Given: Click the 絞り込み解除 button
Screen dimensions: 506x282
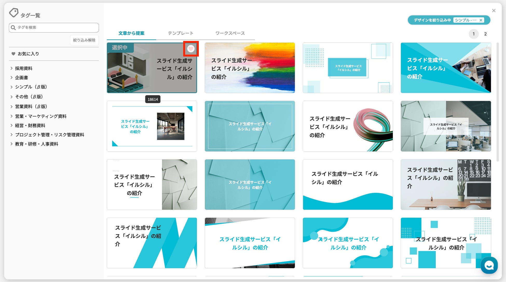Looking at the screenshot, I should [x=84, y=40].
